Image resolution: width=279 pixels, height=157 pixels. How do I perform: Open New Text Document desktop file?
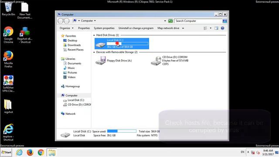[25, 10]
